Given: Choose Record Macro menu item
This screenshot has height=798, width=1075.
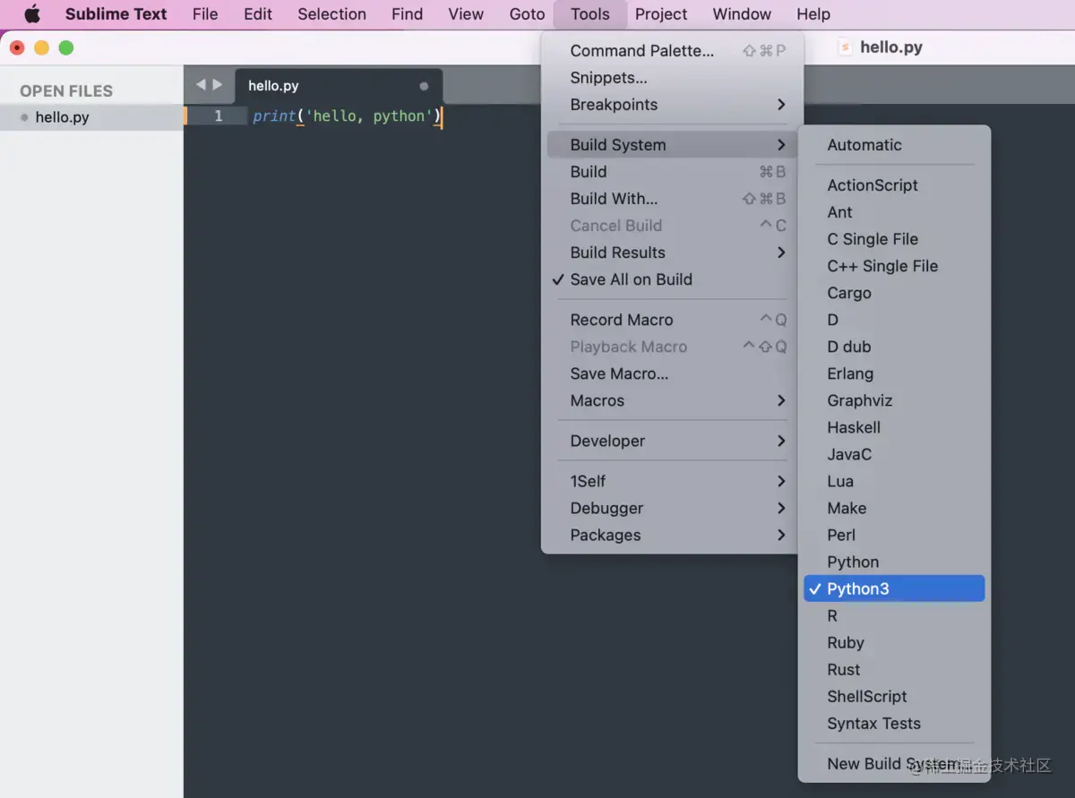Looking at the screenshot, I should pyautogui.click(x=669, y=320).
